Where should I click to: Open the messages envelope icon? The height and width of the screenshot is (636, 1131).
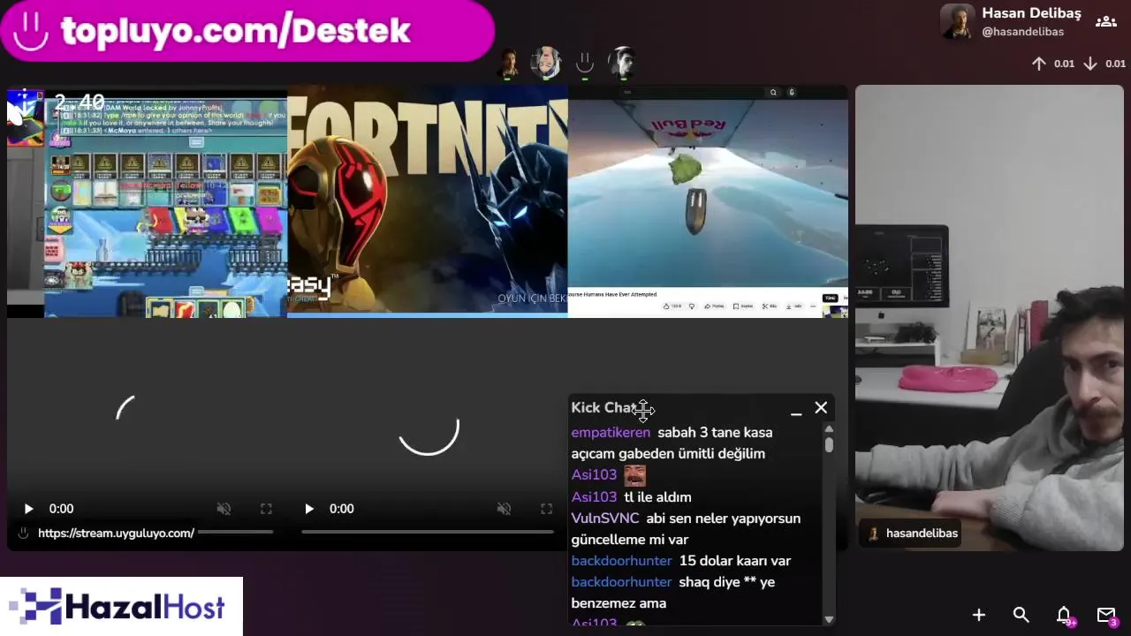1106,615
